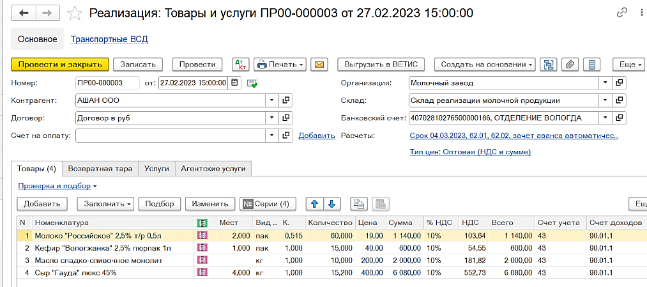Click VSD icon in Молоко "Российское" row
This screenshot has height=287, width=647.
point(202,235)
